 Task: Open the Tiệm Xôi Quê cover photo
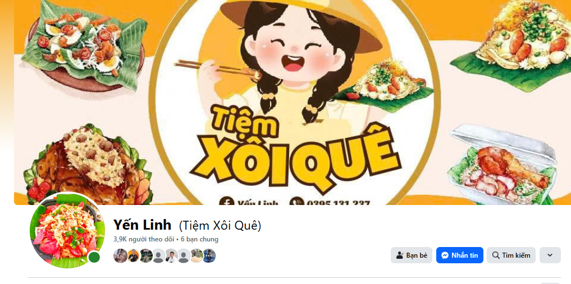click(x=293, y=103)
